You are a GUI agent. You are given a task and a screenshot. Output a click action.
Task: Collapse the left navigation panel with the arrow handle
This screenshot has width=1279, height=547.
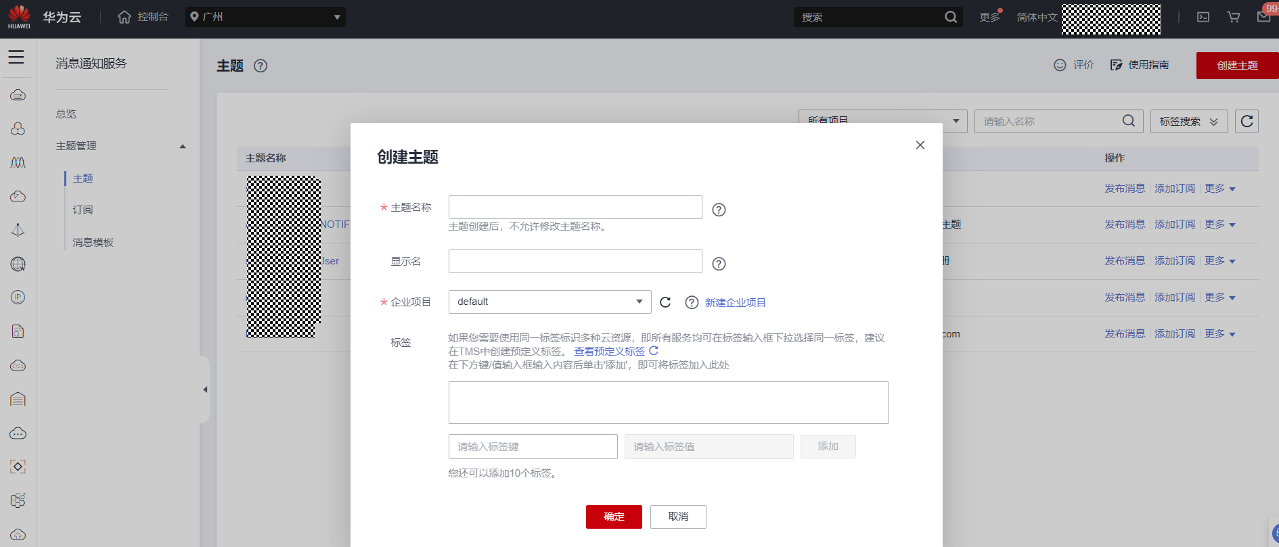(205, 389)
